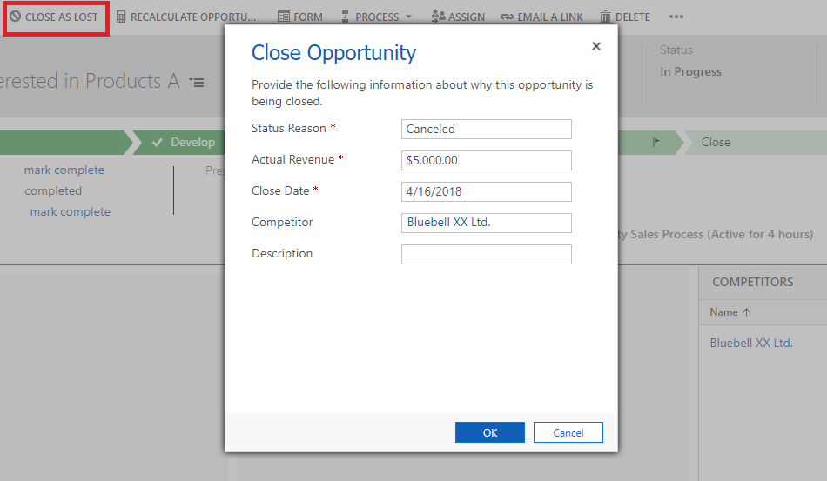Click Email a Link chain icon

coord(507,17)
